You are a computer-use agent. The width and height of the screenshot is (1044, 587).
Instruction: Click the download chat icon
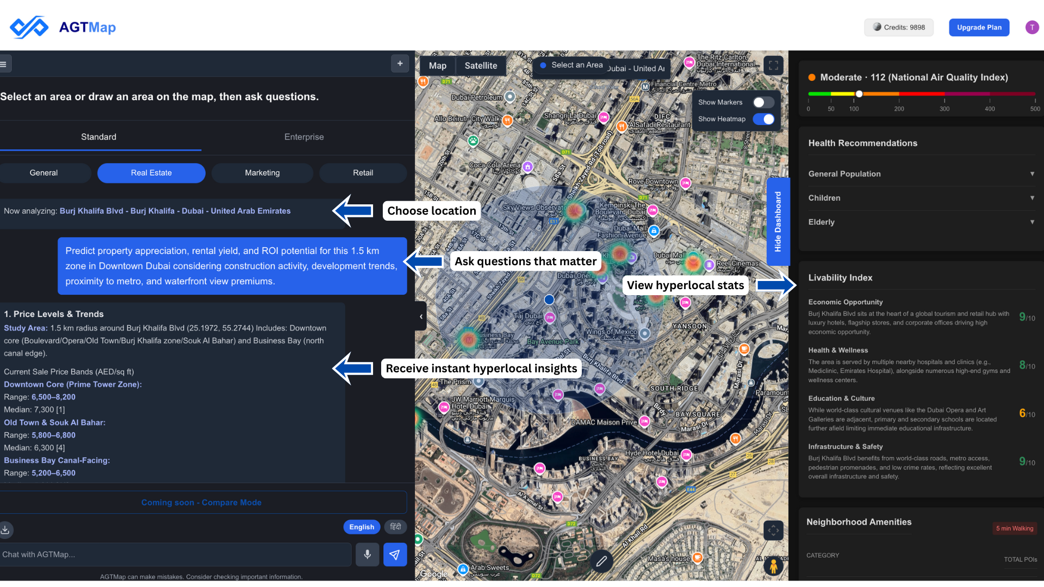click(x=5, y=529)
